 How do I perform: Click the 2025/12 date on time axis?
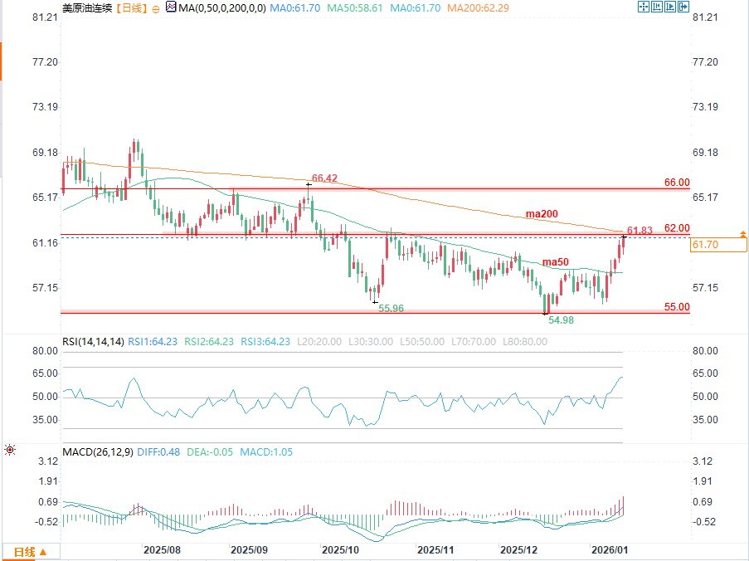518,550
